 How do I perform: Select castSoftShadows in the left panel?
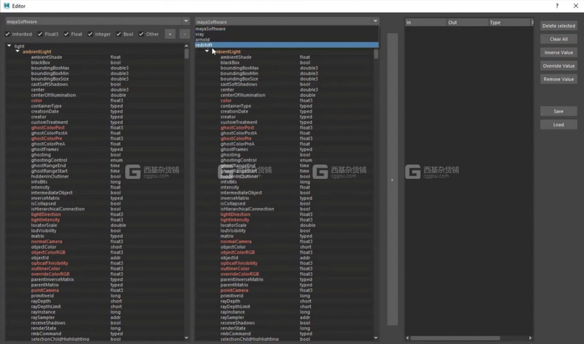(x=49, y=84)
